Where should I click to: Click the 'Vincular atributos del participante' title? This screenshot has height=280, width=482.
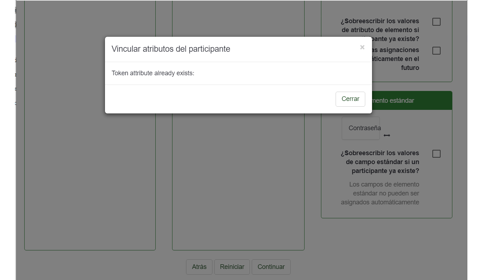171,49
